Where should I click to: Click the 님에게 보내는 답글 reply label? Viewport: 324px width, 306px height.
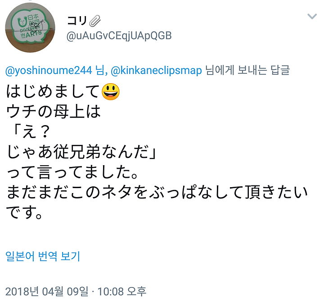click(247, 70)
